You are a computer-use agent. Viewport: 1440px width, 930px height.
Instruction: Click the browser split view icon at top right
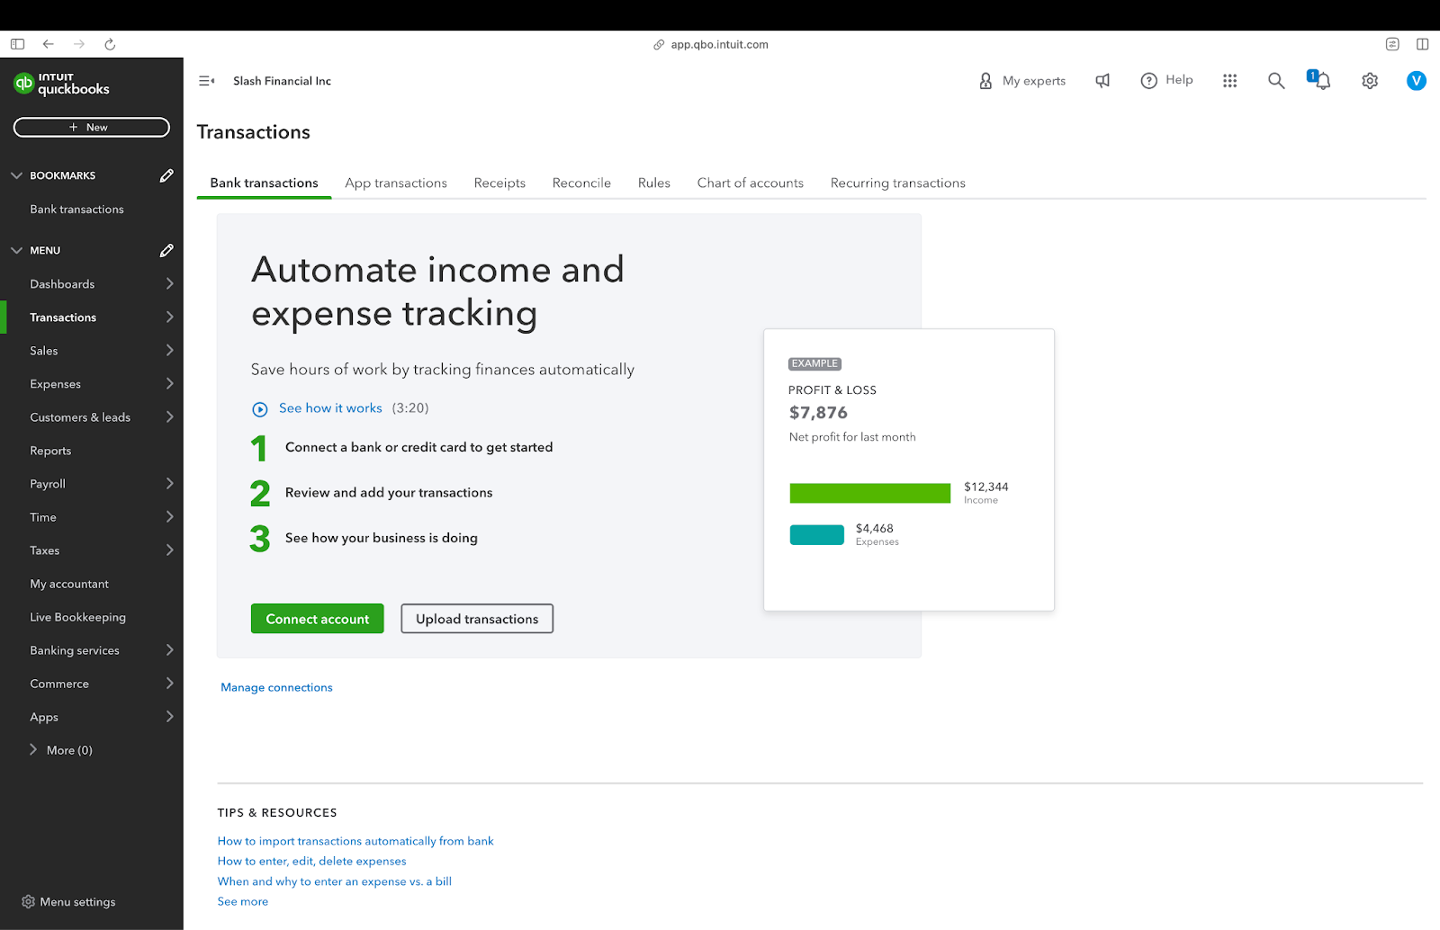1422,44
